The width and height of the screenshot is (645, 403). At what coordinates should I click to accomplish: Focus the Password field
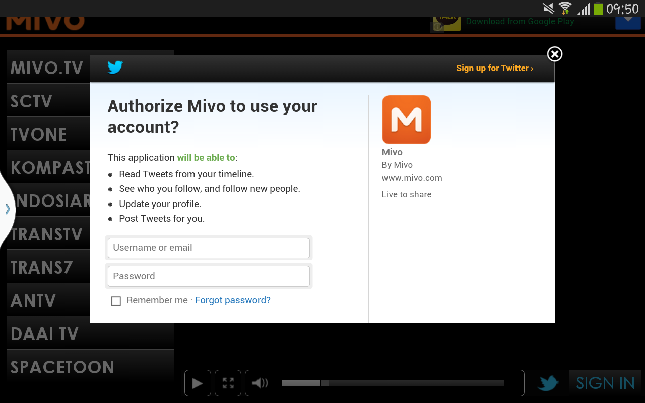[x=209, y=276]
